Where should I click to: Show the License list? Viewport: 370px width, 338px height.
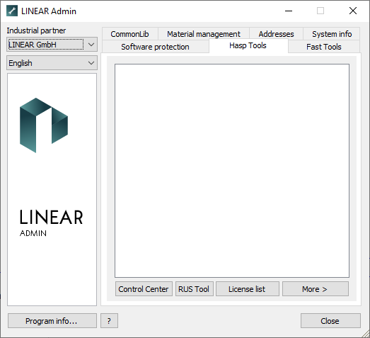pyautogui.click(x=248, y=289)
